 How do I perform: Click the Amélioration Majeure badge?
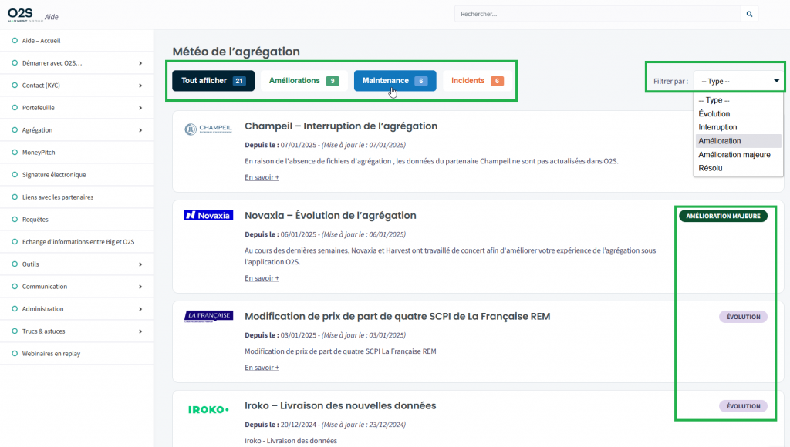point(723,217)
